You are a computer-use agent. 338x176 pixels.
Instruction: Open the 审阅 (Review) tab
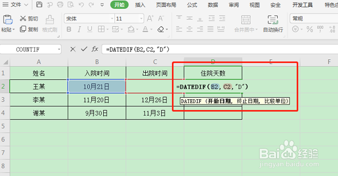[234, 5]
